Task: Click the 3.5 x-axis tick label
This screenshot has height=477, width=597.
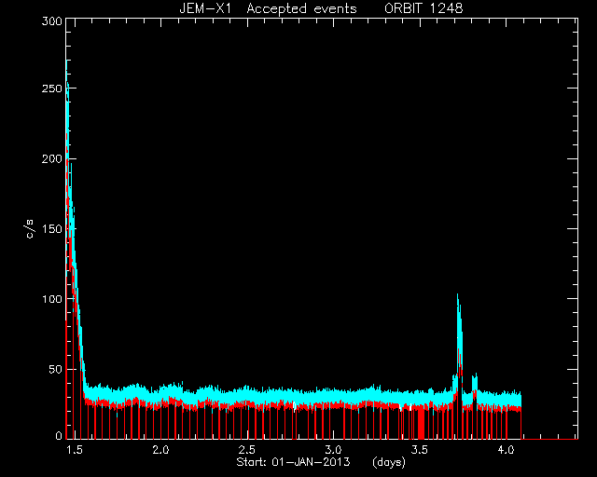Action: pos(419,450)
